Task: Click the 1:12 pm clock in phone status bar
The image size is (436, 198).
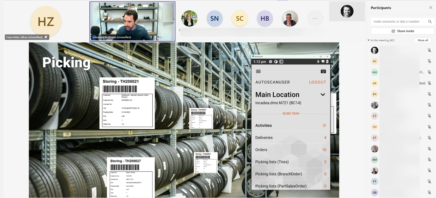Action: click(260, 62)
